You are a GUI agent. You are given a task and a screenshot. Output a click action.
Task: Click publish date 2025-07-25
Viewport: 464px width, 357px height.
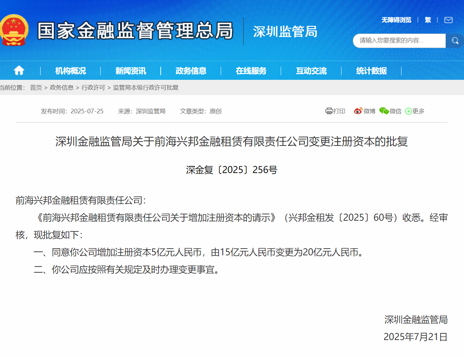tap(87, 111)
